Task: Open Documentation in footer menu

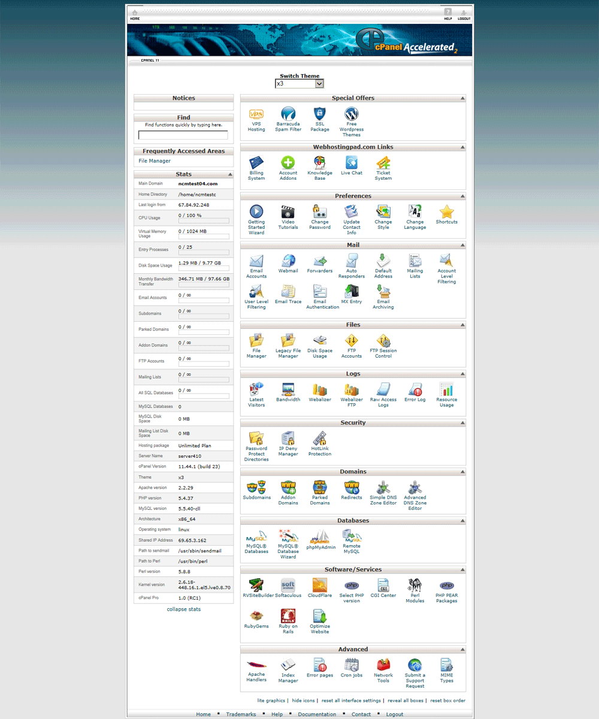Action: [x=317, y=714]
